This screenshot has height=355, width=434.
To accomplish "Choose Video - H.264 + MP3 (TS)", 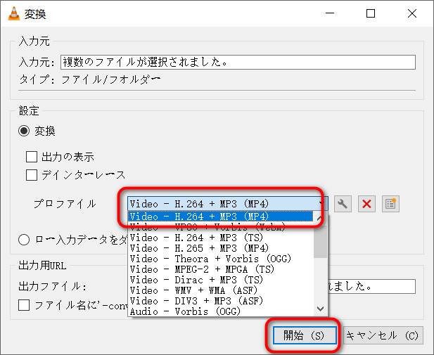I will click(x=221, y=238).
